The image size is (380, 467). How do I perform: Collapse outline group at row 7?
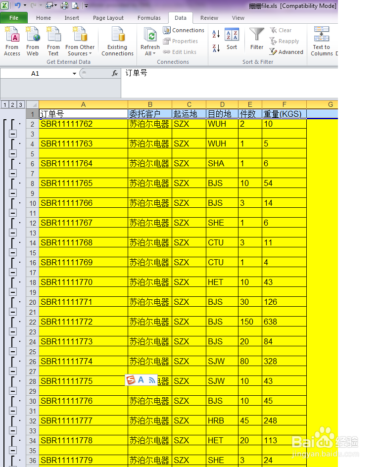(x=13, y=173)
